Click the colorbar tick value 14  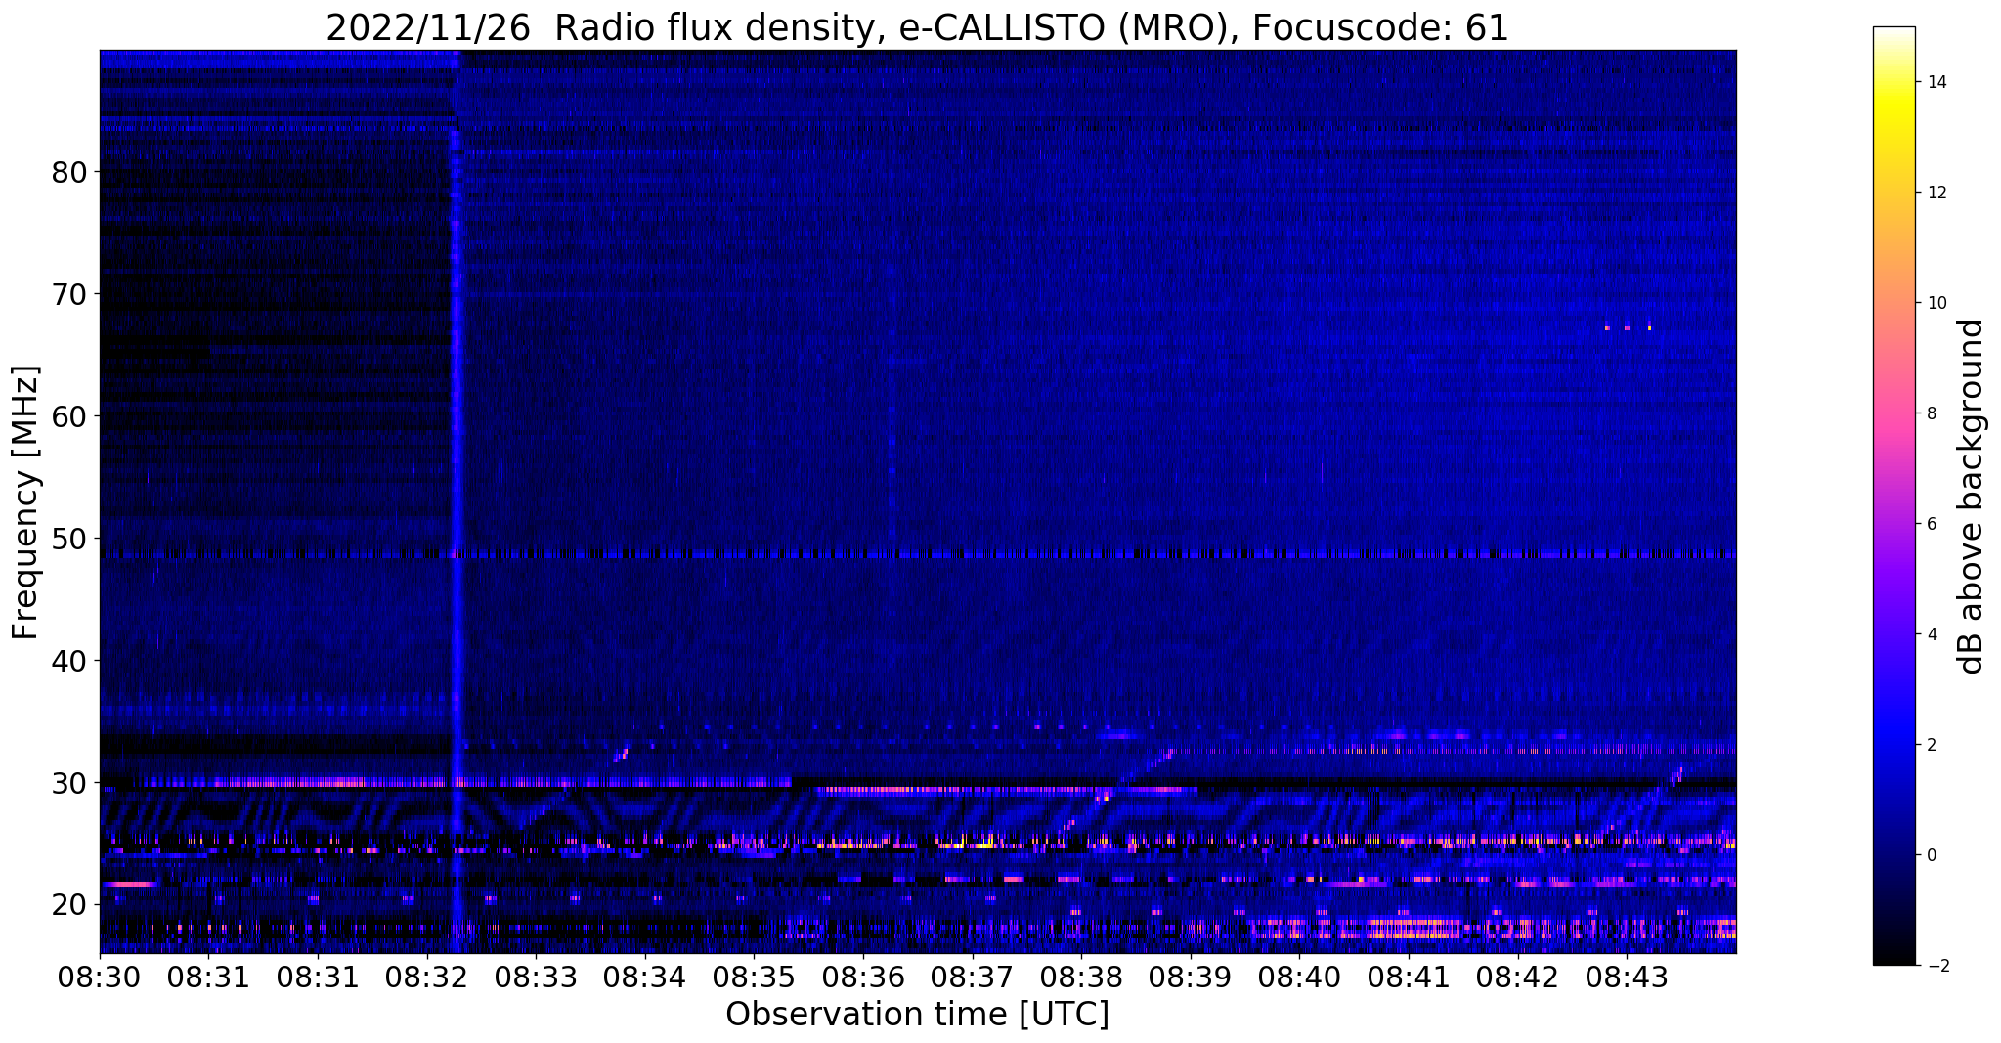click(x=1936, y=82)
